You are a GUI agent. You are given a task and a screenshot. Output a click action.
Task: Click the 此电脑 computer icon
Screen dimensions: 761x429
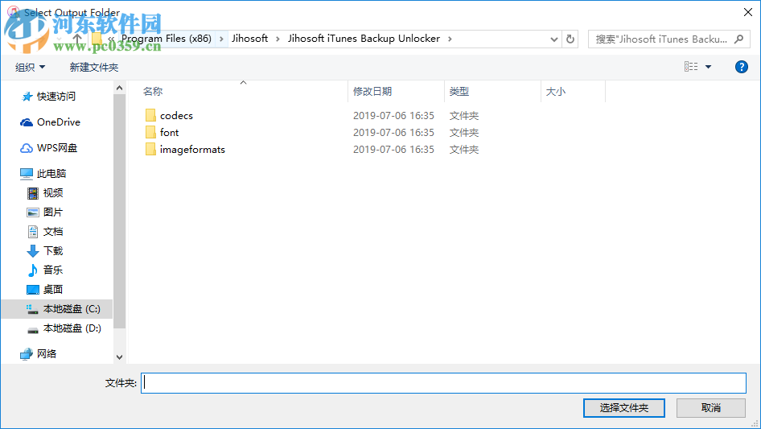tap(27, 173)
